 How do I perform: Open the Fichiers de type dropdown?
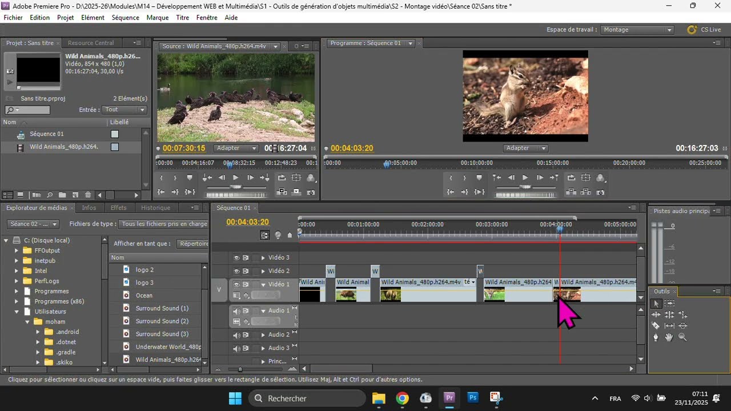pos(164,224)
